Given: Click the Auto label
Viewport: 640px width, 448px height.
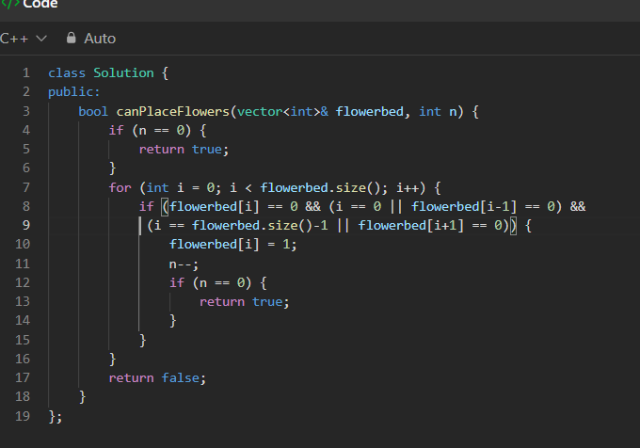Looking at the screenshot, I should pyautogui.click(x=100, y=39).
